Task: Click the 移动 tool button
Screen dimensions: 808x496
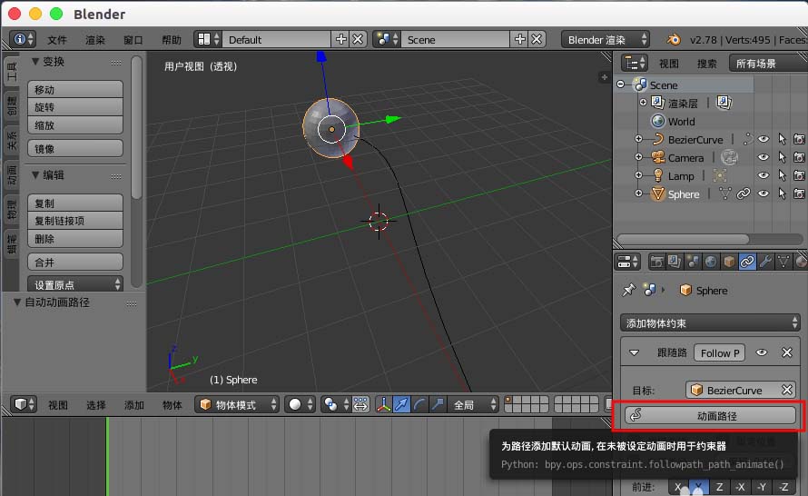Action: [x=75, y=89]
